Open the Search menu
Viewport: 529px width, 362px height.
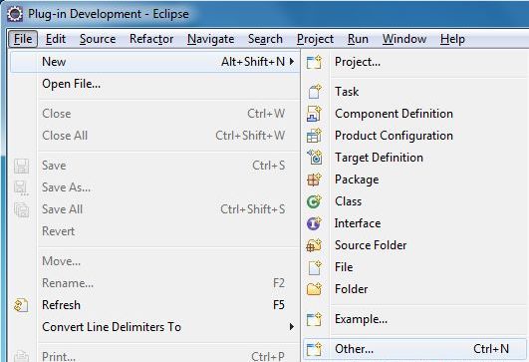tap(265, 39)
